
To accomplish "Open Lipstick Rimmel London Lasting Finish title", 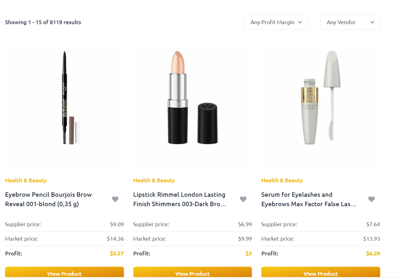I will point(180,199).
